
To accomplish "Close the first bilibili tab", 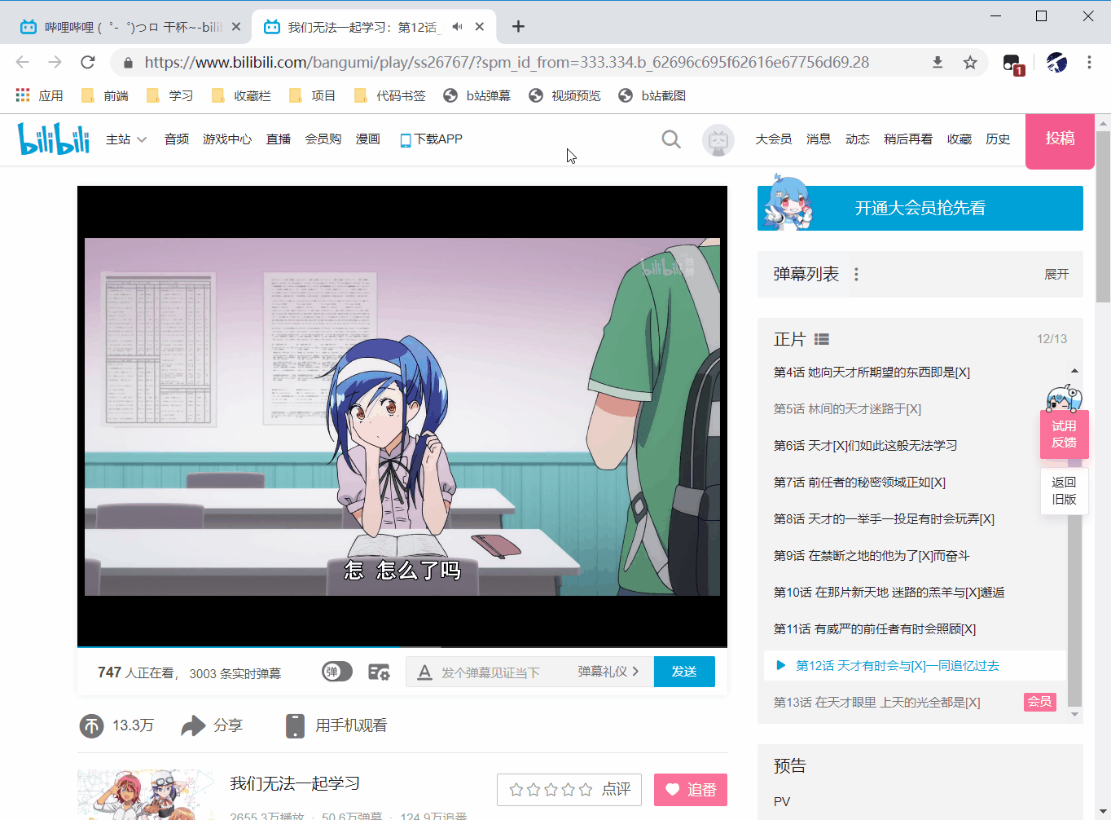I will coord(236,27).
